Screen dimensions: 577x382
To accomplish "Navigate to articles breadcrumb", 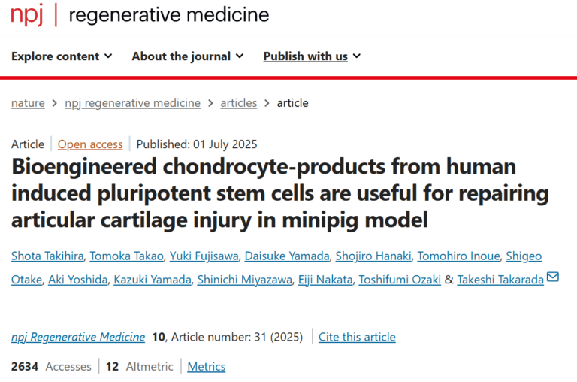I will pos(238,103).
